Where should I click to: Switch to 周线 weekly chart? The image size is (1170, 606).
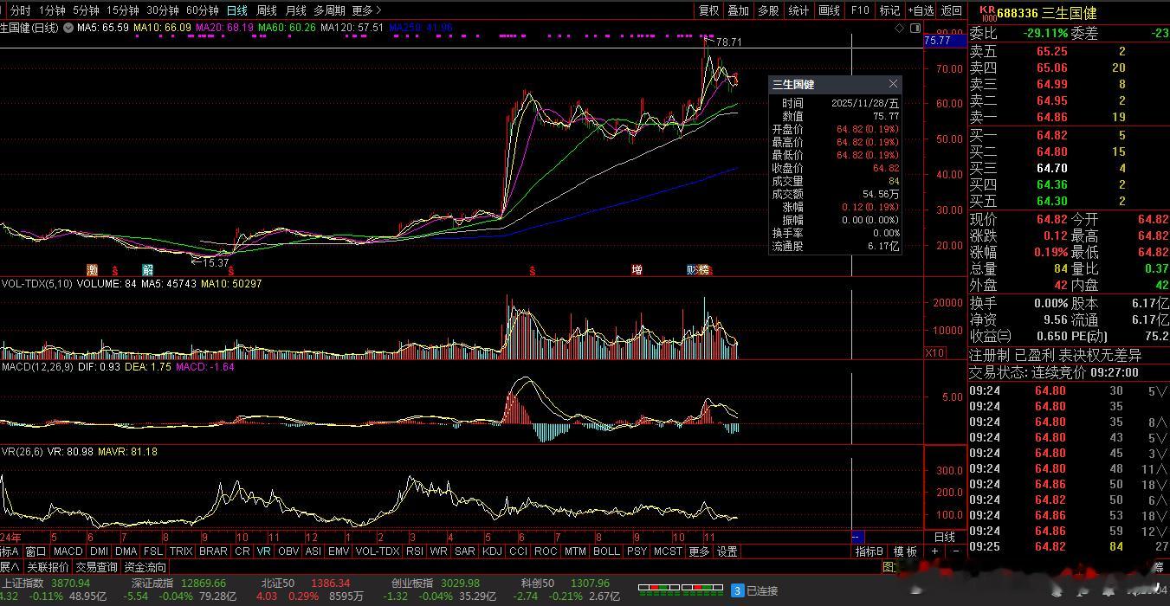[x=266, y=10]
